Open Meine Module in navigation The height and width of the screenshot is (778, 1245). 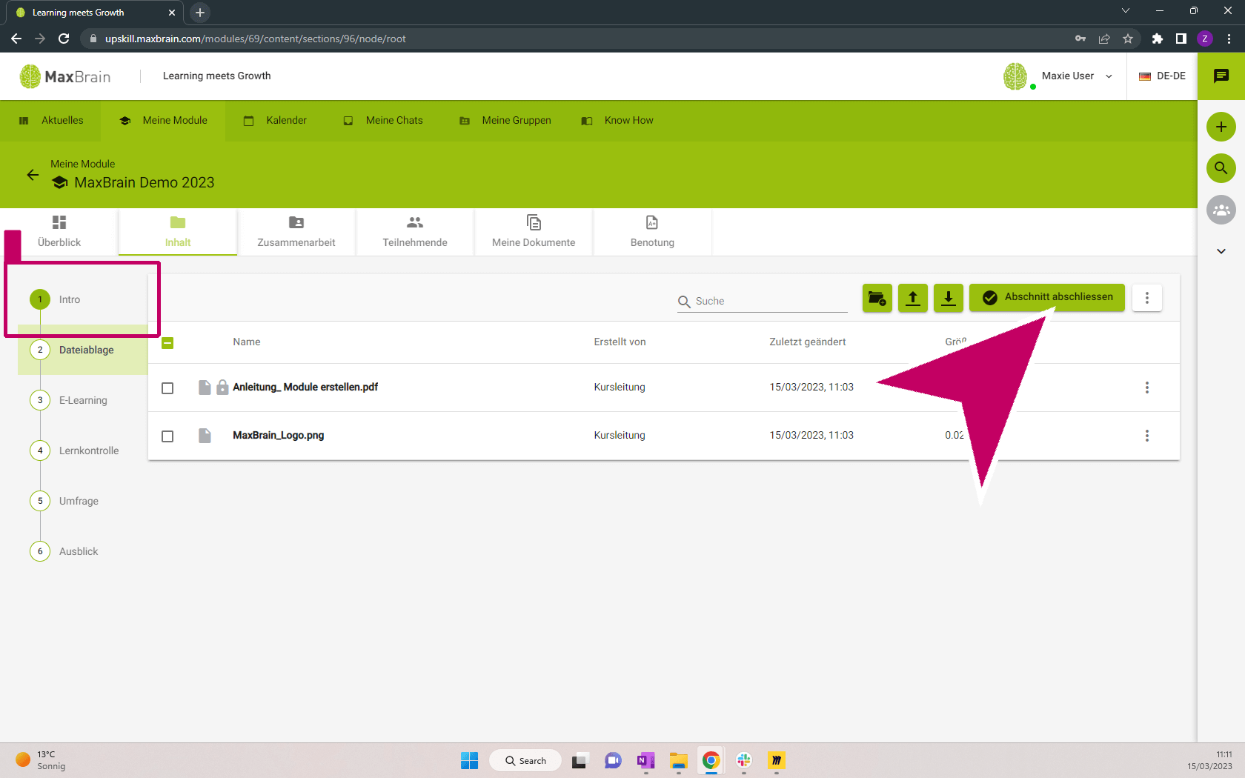pyautogui.click(x=163, y=121)
